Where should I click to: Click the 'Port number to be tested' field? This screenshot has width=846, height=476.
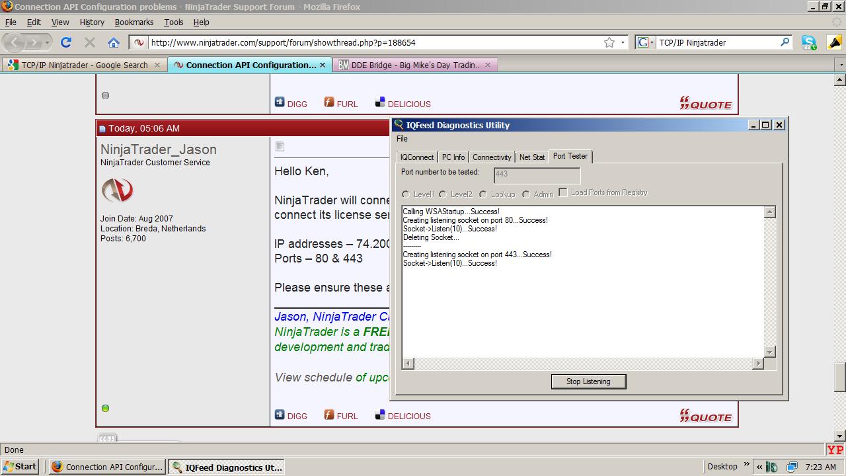click(537, 175)
